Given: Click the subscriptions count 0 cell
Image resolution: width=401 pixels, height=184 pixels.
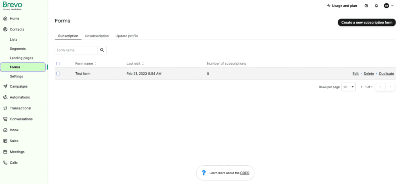Looking at the screenshot, I should click(x=208, y=73).
